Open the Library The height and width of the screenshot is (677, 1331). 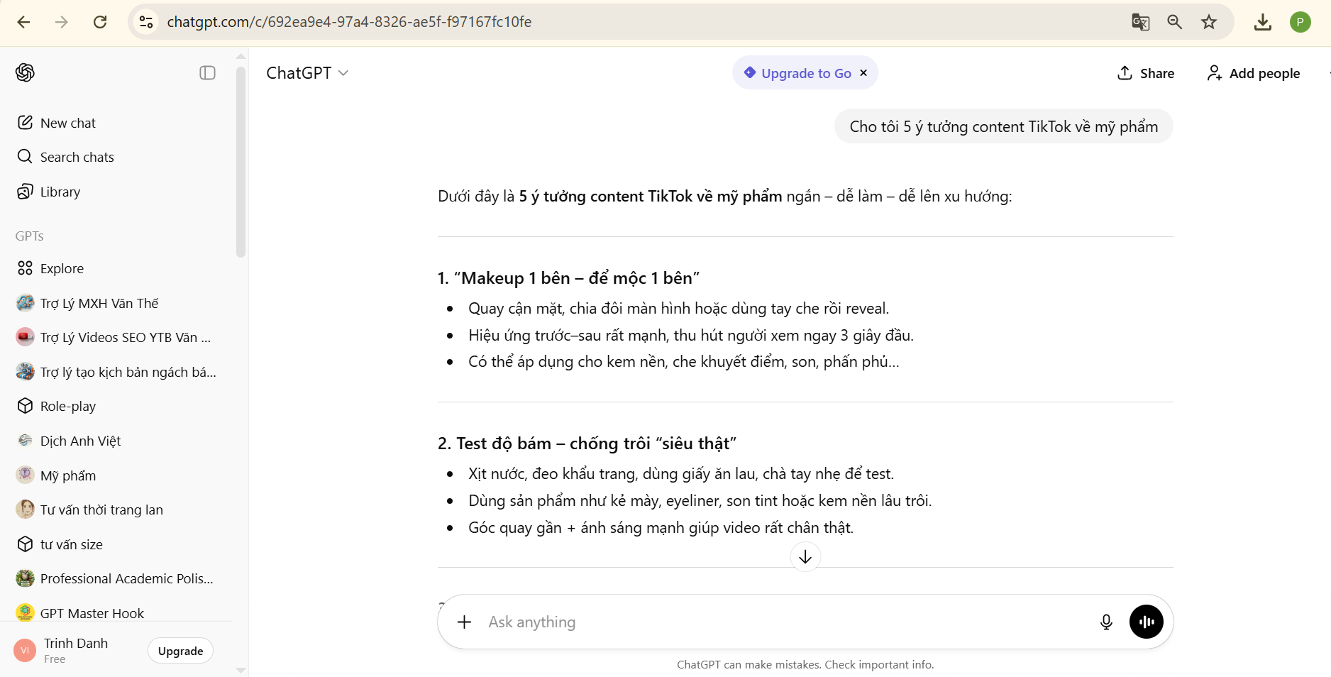[x=60, y=192]
